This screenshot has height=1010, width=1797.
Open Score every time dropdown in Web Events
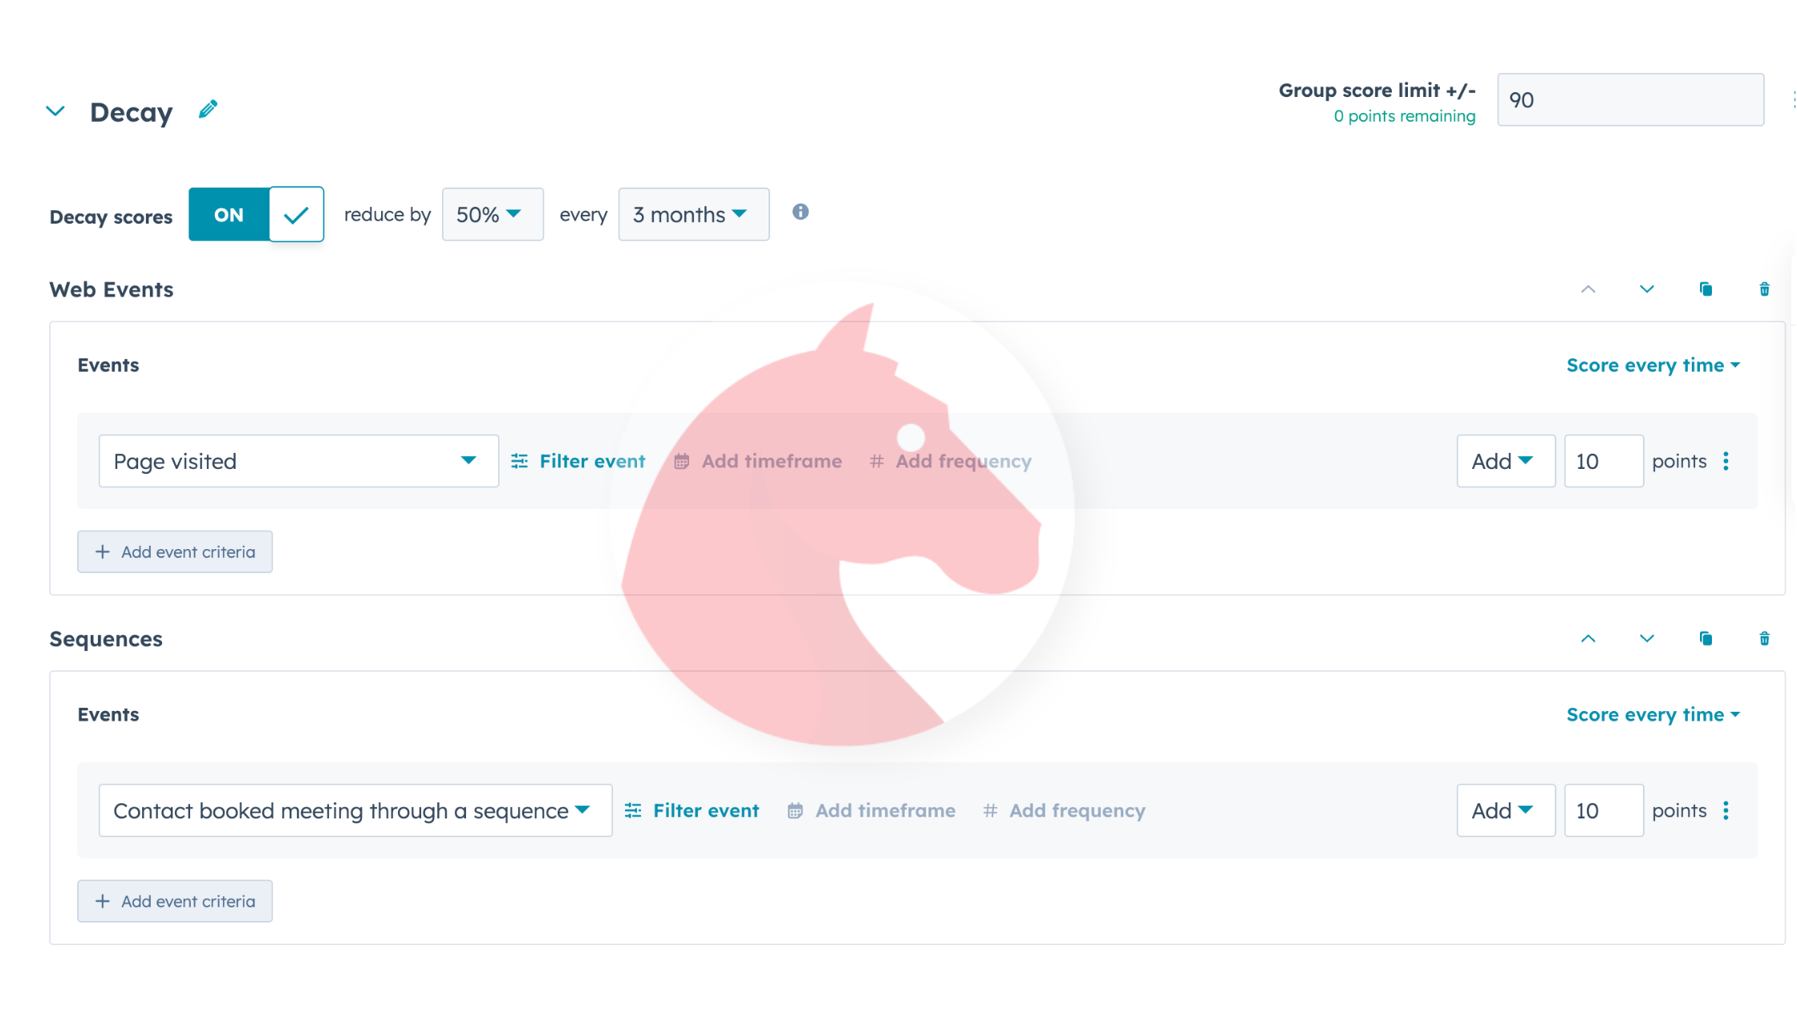click(x=1653, y=365)
